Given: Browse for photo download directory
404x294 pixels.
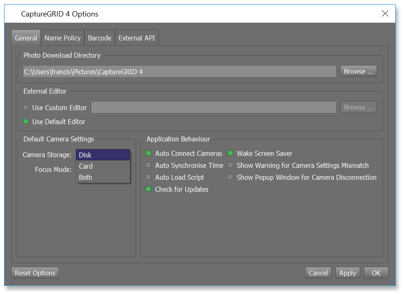Looking at the screenshot, I should (x=359, y=71).
